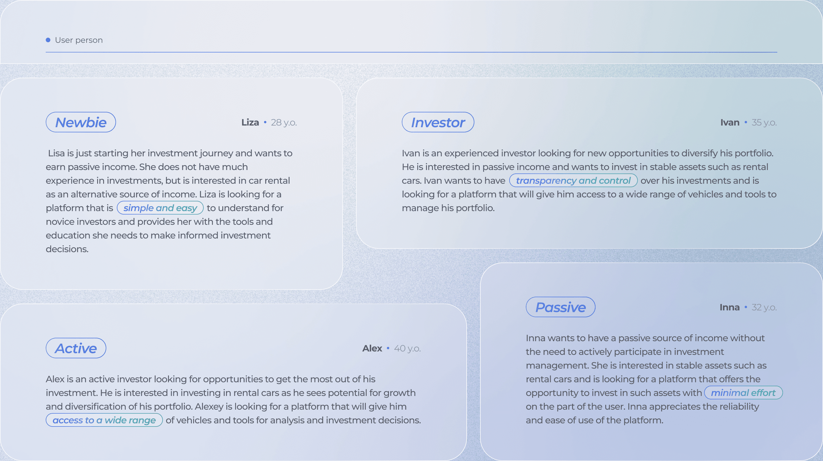Click the 'User person' section heading

point(79,40)
